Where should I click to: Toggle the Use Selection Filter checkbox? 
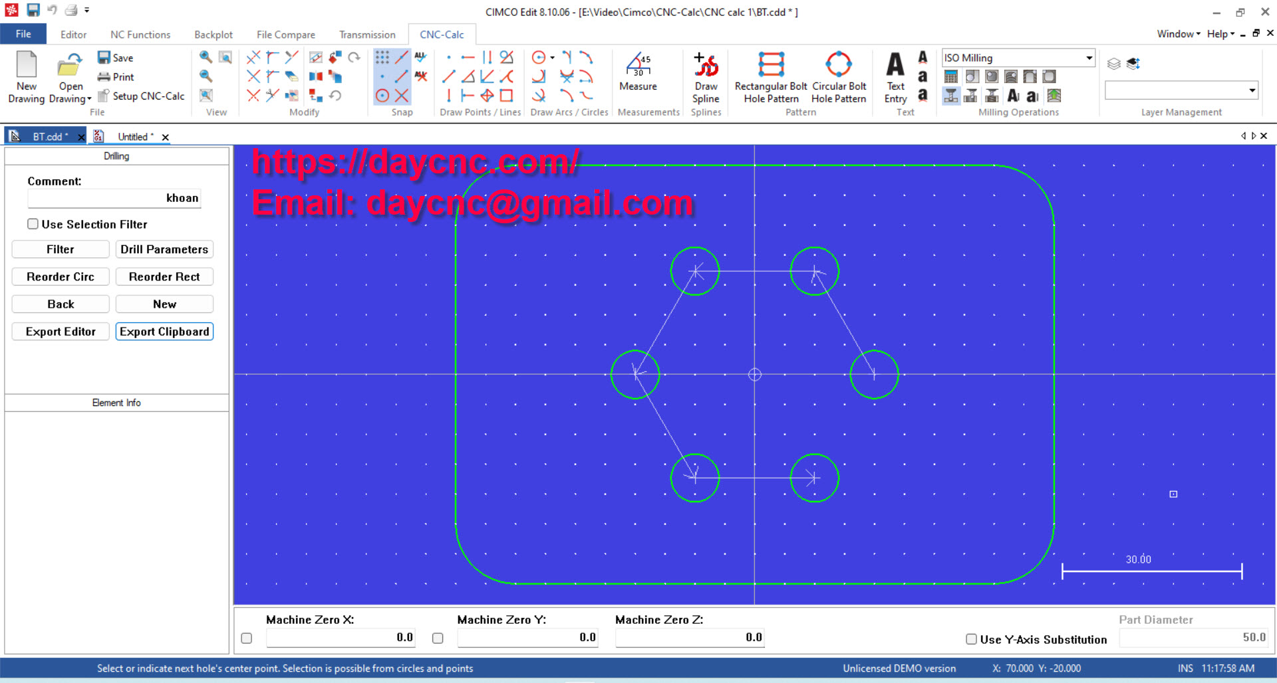(33, 224)
